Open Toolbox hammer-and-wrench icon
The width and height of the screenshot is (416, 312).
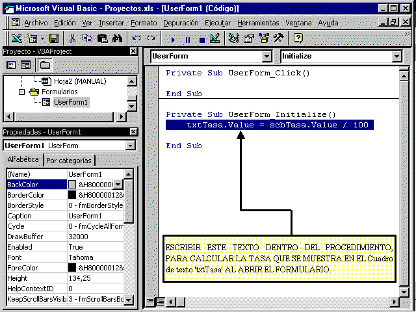279,38
